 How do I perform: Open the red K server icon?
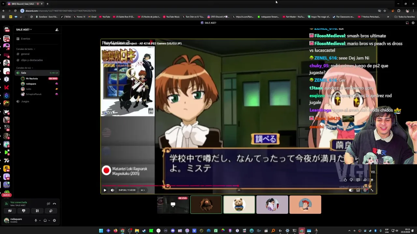[7, 87]
